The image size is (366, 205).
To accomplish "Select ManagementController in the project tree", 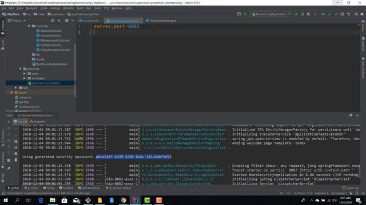I will click(55, 40).
